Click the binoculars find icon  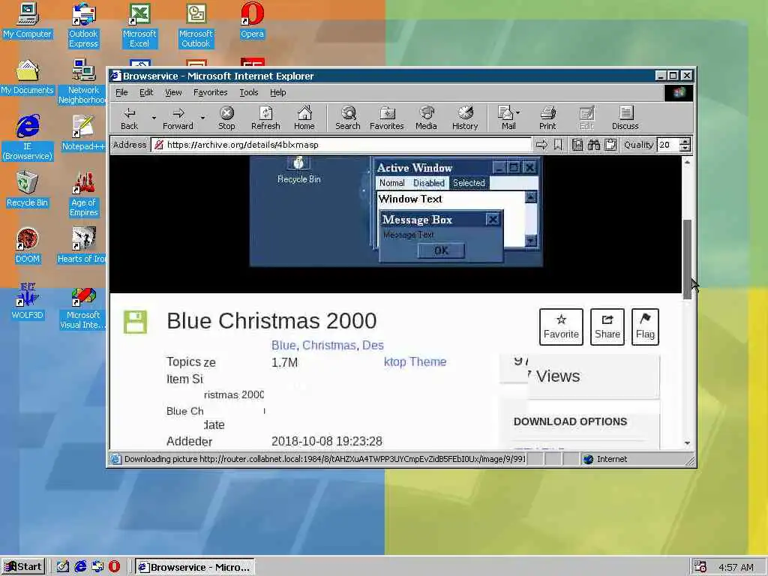click(x=594, y=145)
